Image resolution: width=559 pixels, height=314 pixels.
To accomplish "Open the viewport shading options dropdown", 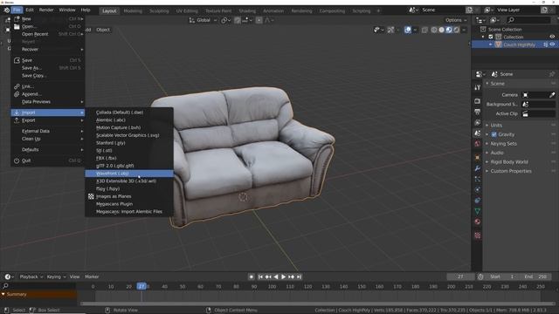I will (464, 30).
